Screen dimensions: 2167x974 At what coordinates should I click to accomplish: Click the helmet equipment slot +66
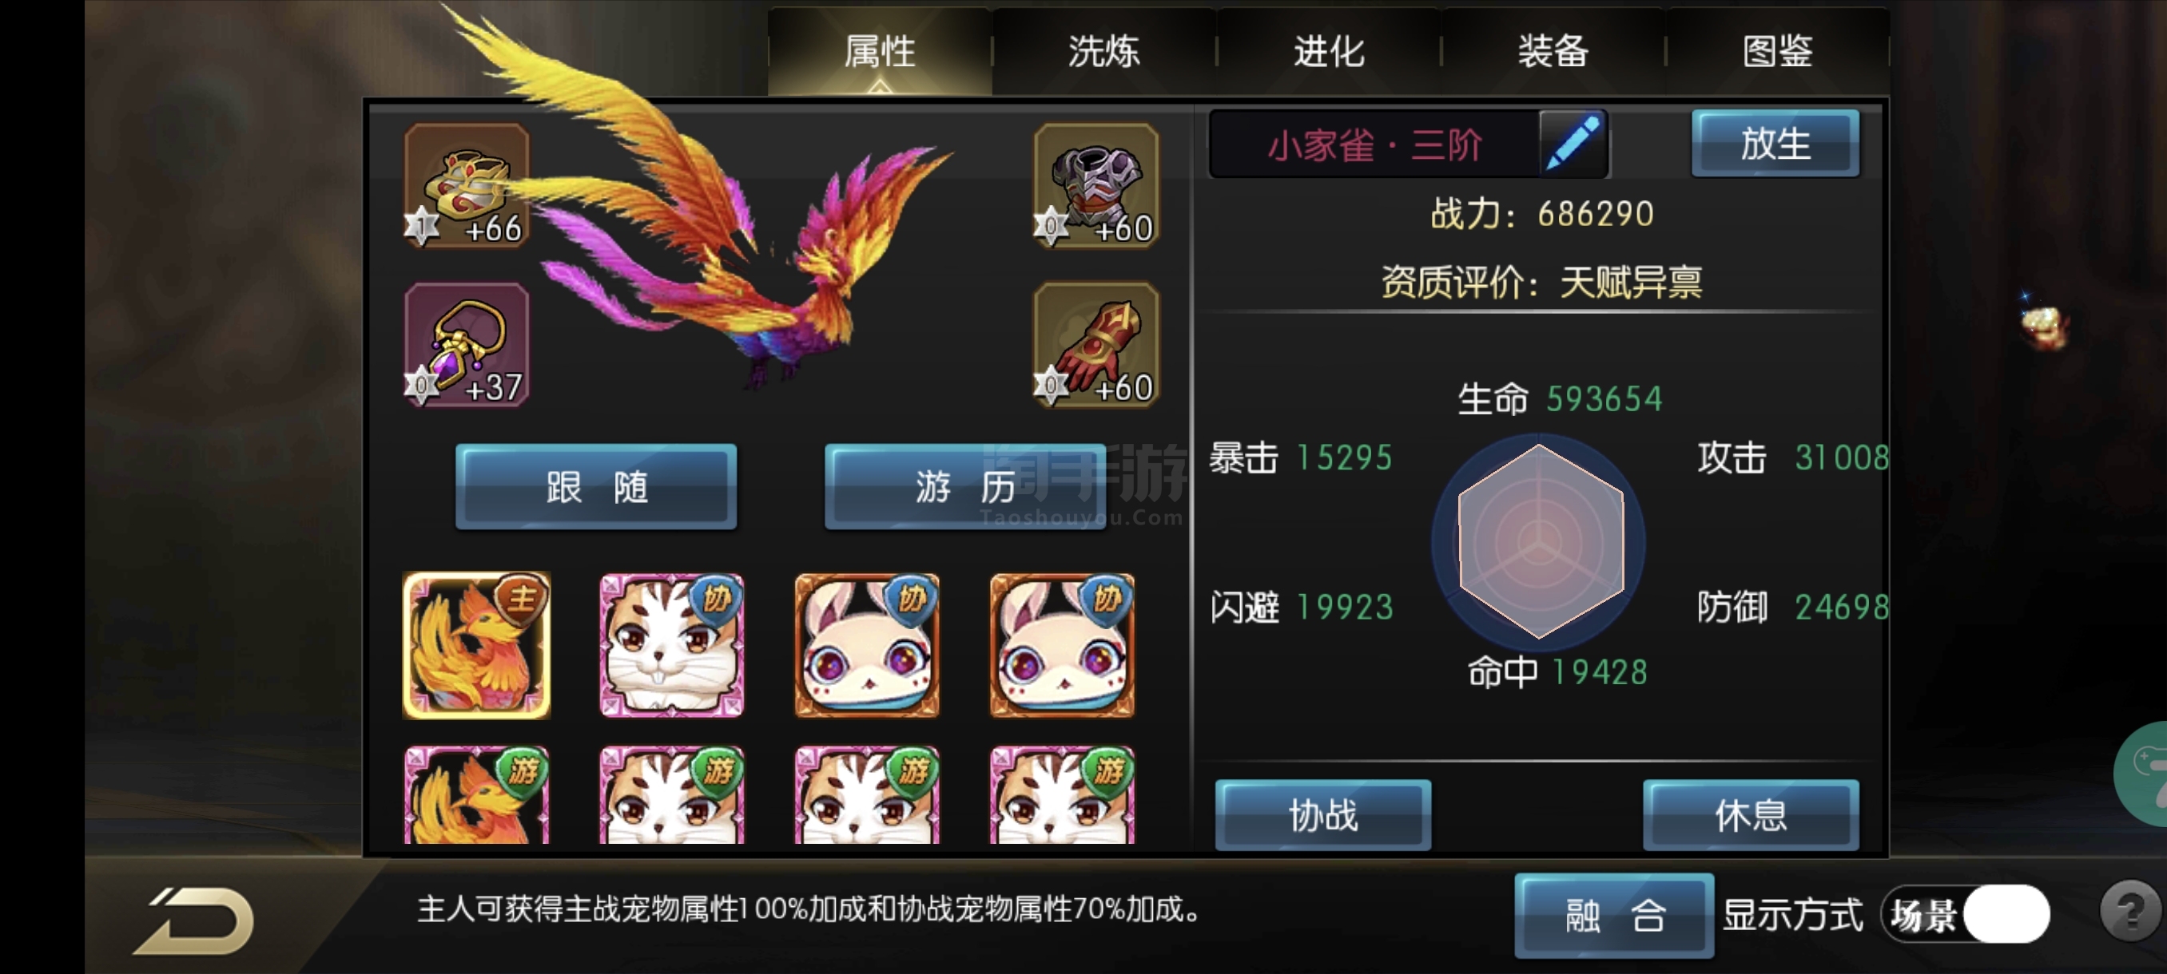(467, 186)
